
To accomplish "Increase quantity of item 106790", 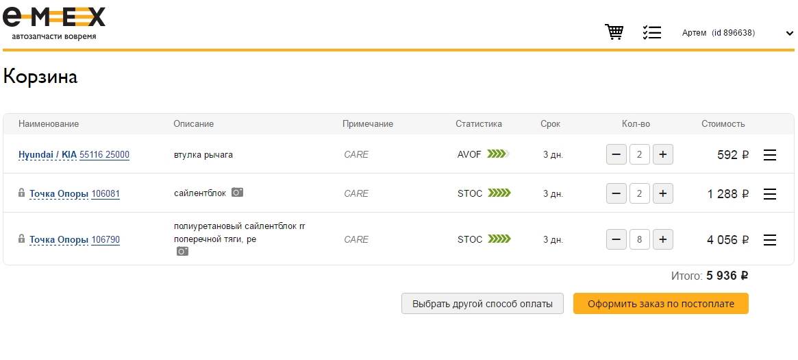I will (662, 240).
